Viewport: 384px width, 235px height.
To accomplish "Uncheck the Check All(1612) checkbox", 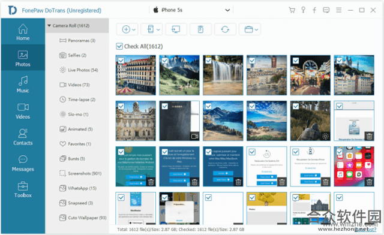I will (x=119, y=46).
